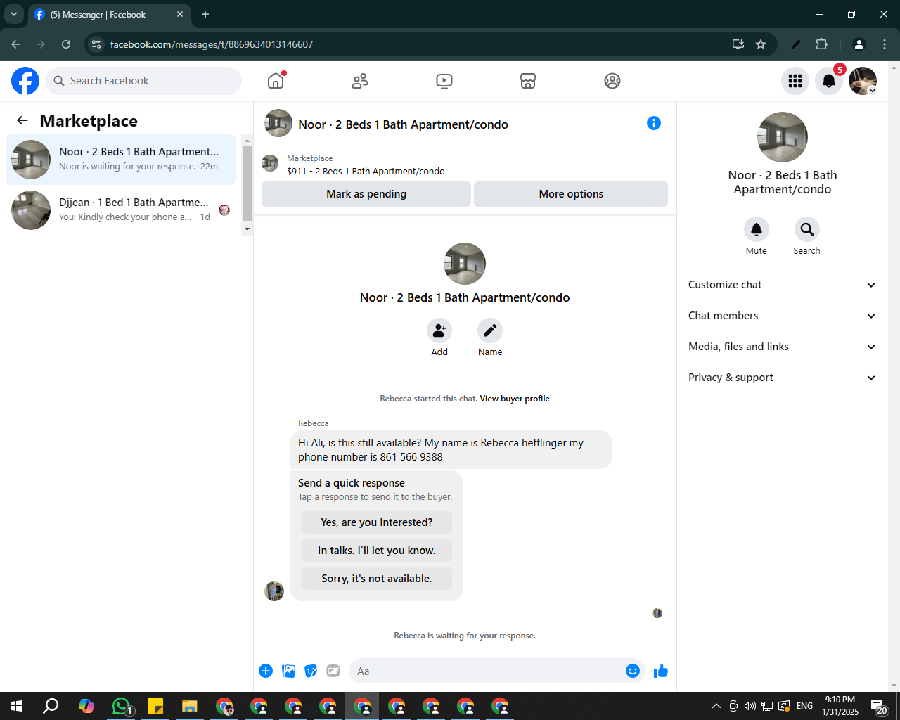Image resolution: width=900 pixels, height=720 pixels.
Task: Bookmark this page with the star
Action: pyautogui.click(x=761, y=44)
